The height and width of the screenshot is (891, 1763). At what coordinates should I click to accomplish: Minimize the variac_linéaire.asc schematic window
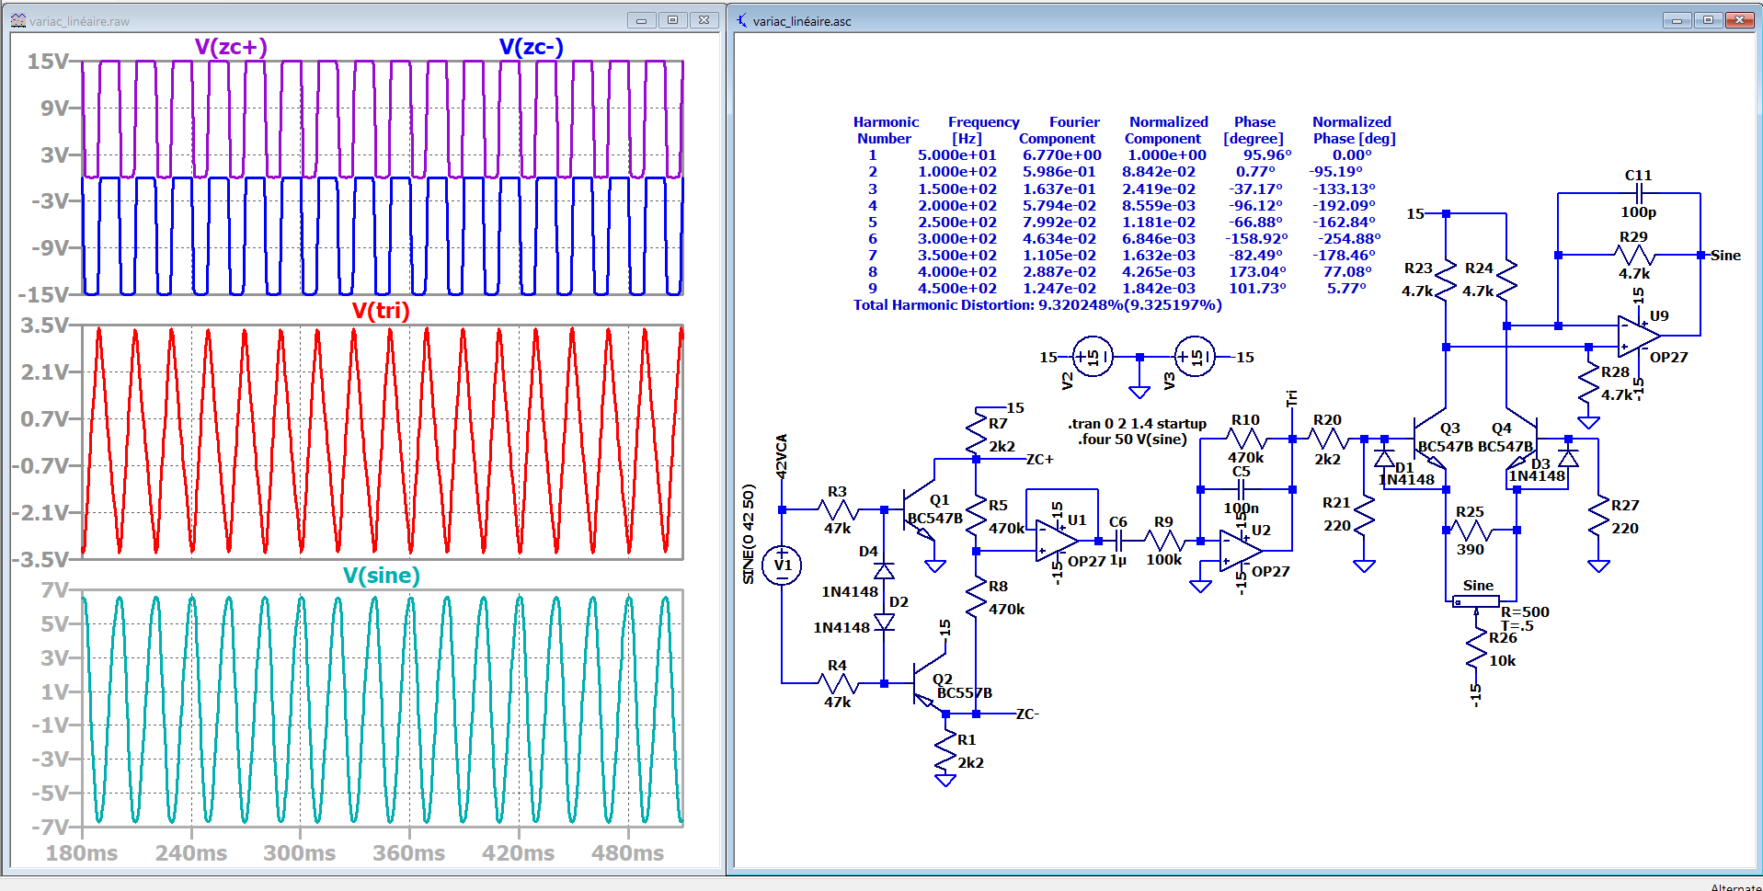[x=1677, y=19]
